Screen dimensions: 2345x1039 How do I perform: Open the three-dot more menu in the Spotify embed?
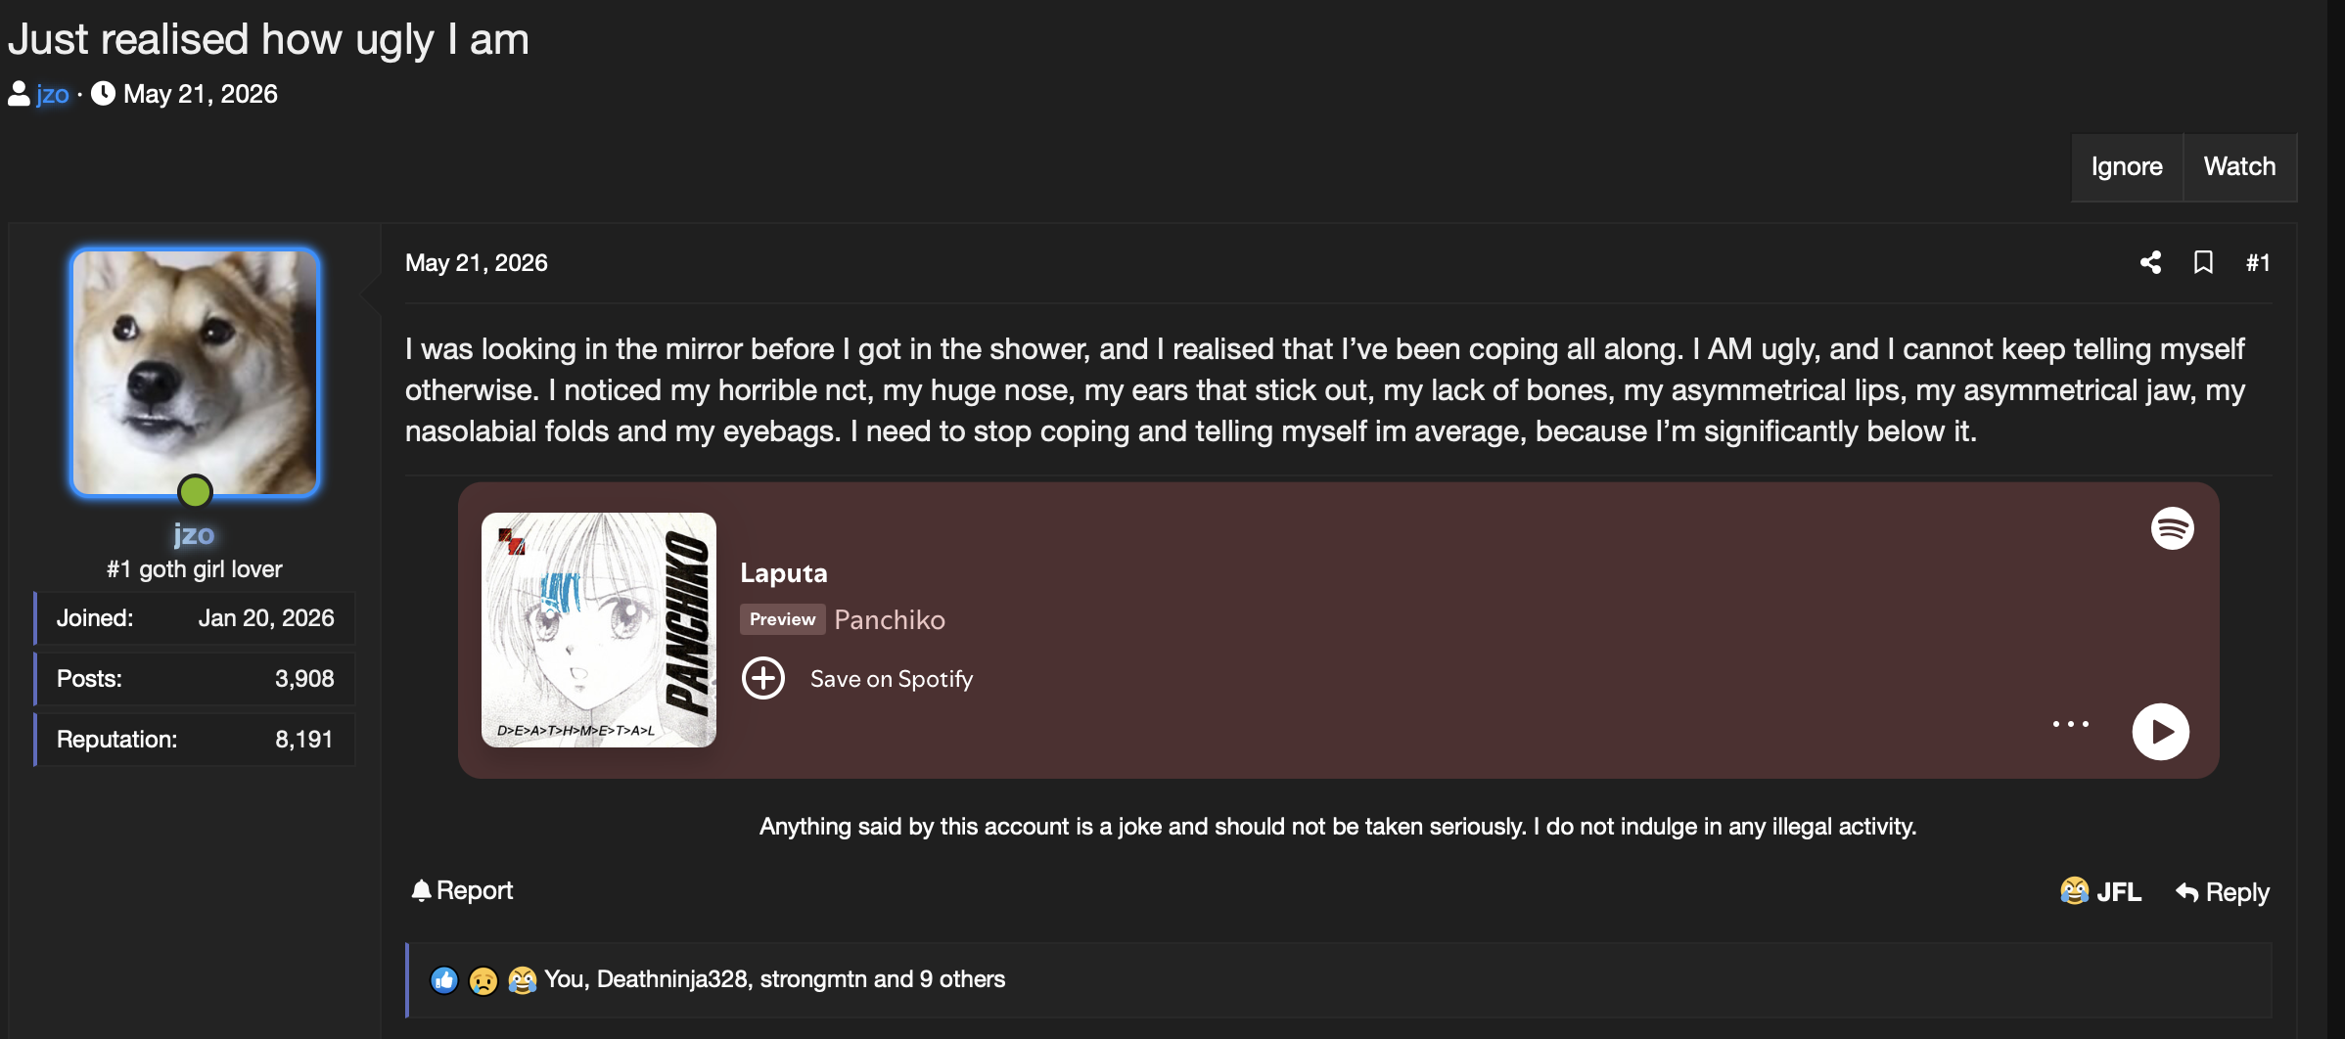click(x=2071, y=724)
